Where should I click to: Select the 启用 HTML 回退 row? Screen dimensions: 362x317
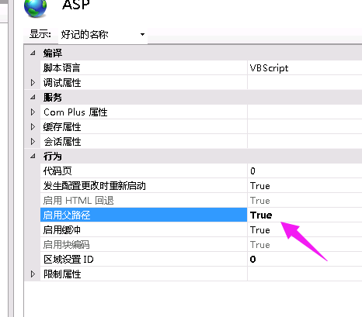tap(144, 201)
